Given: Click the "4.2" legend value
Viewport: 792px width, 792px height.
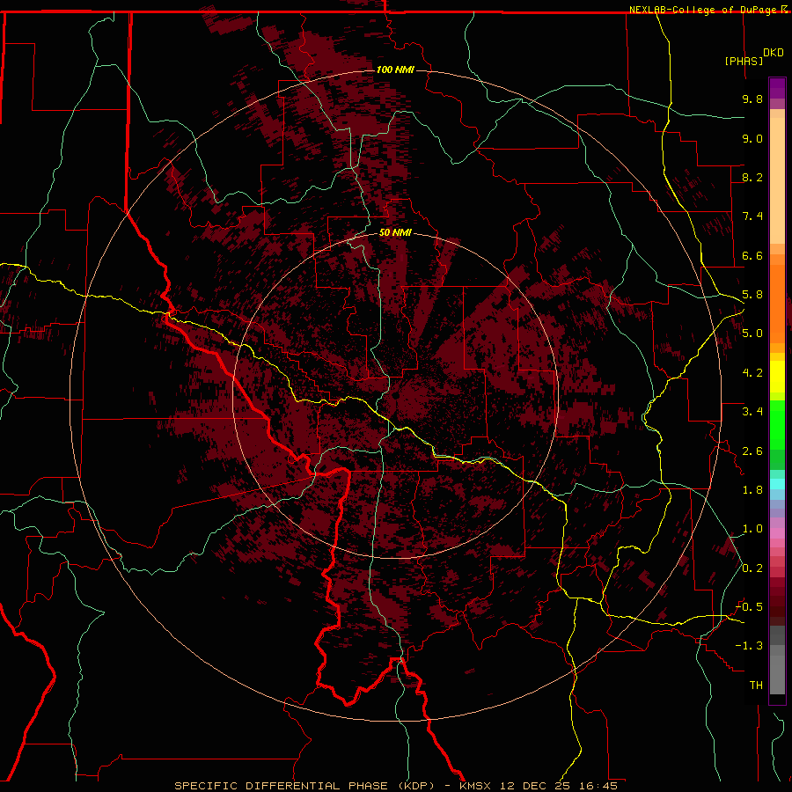Looking at the screenshot, I should (752, 373).
